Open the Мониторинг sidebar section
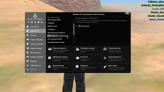Screen dimensions: 164x92 pos(35,52)
